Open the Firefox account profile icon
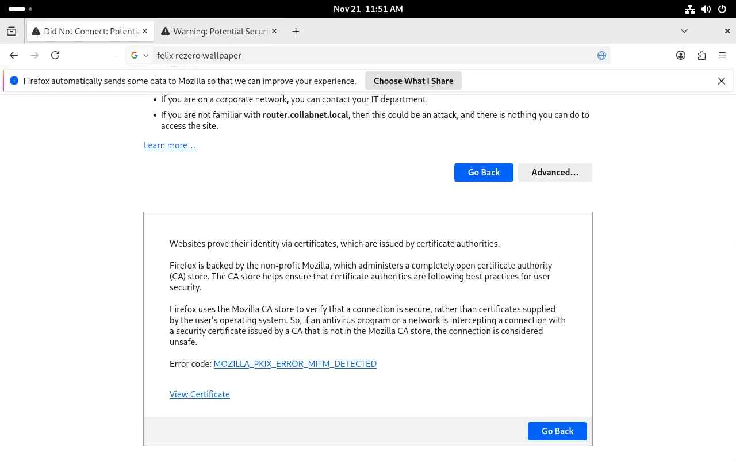736x460 pixels. click(x=681, y=55)
